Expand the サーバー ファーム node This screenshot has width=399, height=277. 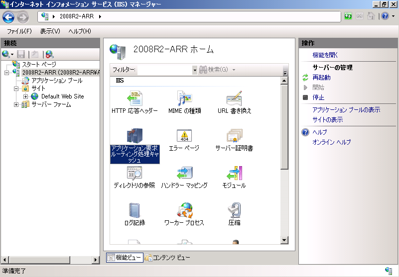(16, 105)
